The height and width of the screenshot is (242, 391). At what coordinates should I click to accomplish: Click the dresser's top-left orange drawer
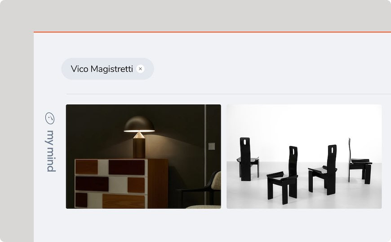tap(87, 167)
